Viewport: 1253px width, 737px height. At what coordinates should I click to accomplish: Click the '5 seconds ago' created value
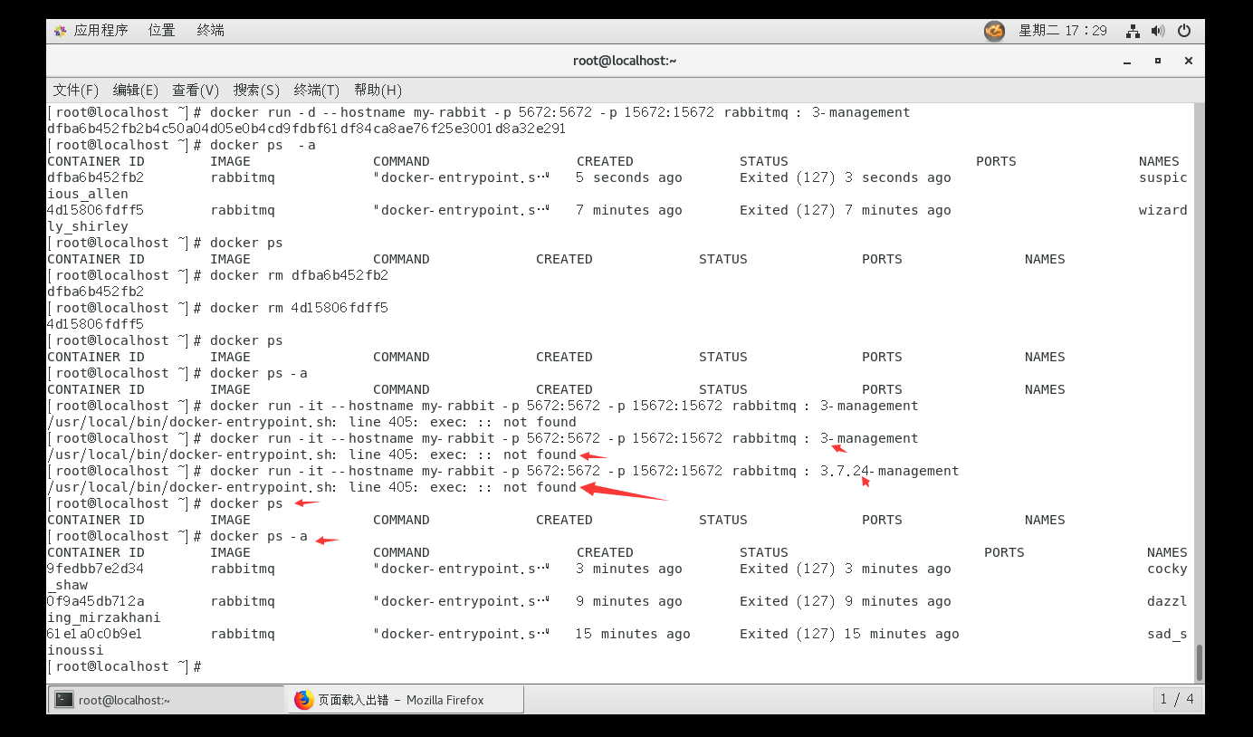(629, 177)
